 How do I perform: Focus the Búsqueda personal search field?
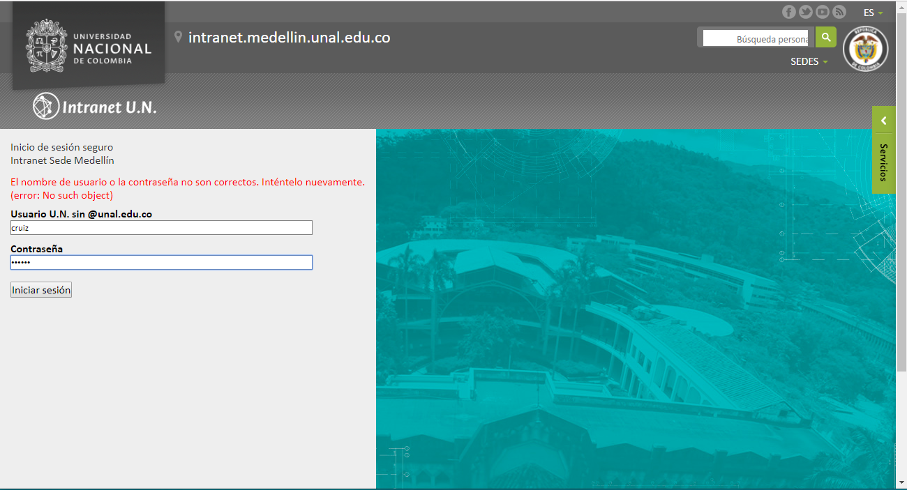pos(756,38)
